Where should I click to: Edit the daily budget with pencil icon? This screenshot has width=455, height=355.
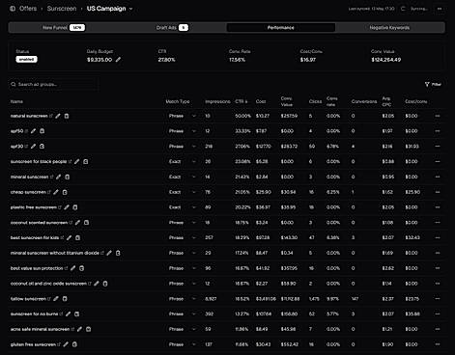pos(118,60)
